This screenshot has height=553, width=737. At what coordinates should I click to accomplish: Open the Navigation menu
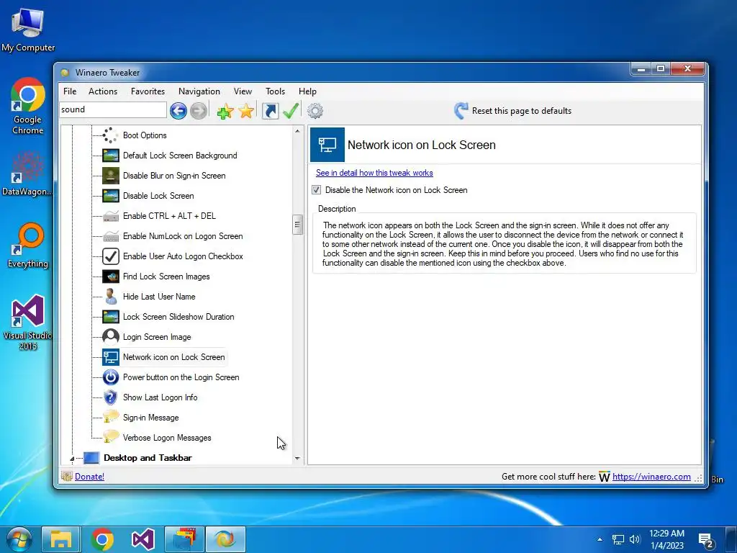tap(199, 91)
